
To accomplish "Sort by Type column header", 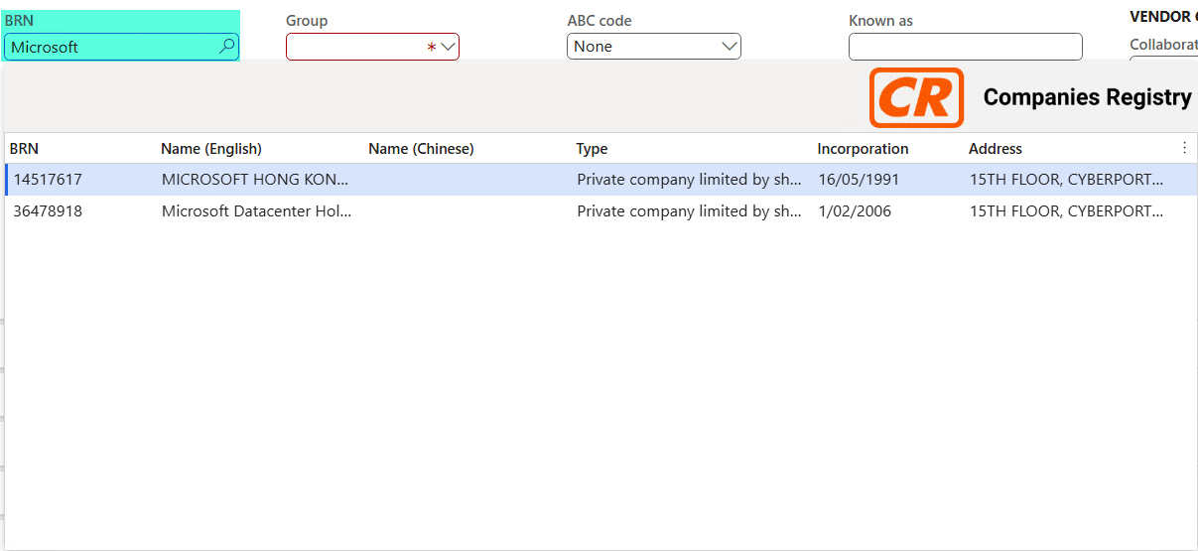I will pyautogui.click(x=592, y=149).
